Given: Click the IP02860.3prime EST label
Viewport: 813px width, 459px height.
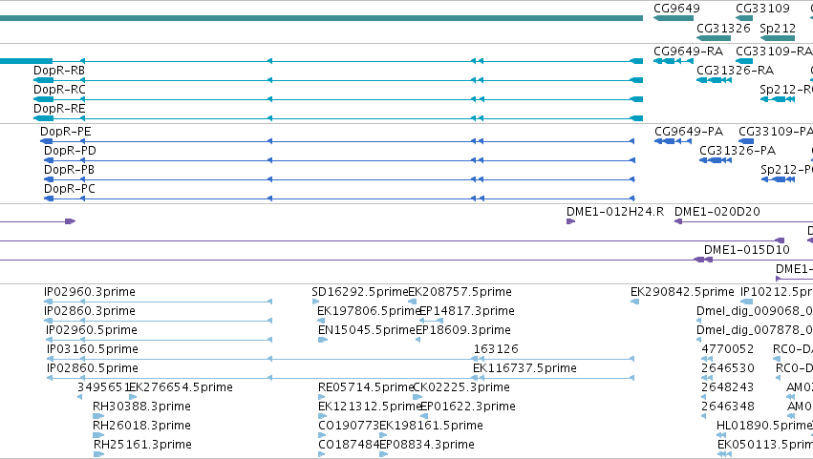Looking at the screenshot, I should point(90,311).
